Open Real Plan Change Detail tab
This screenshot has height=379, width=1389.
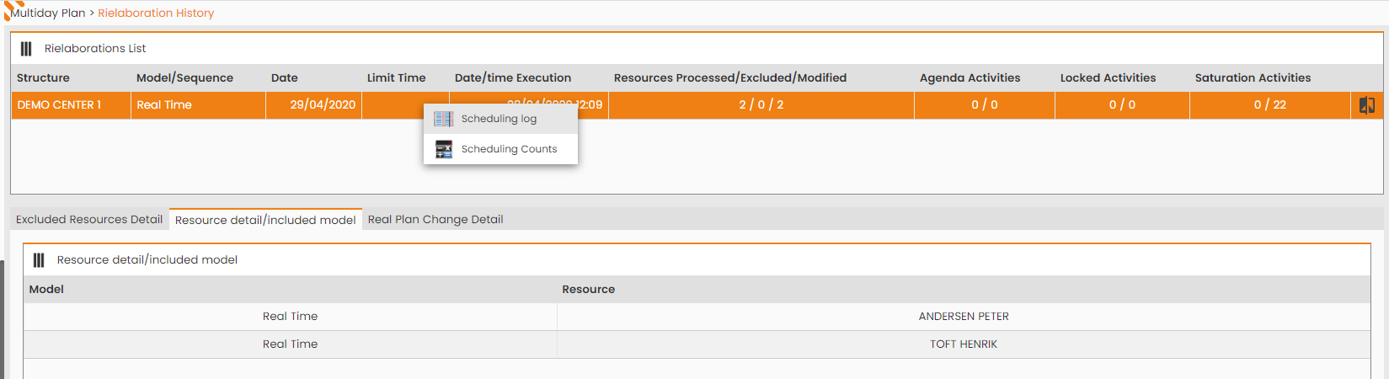[435, 220]
